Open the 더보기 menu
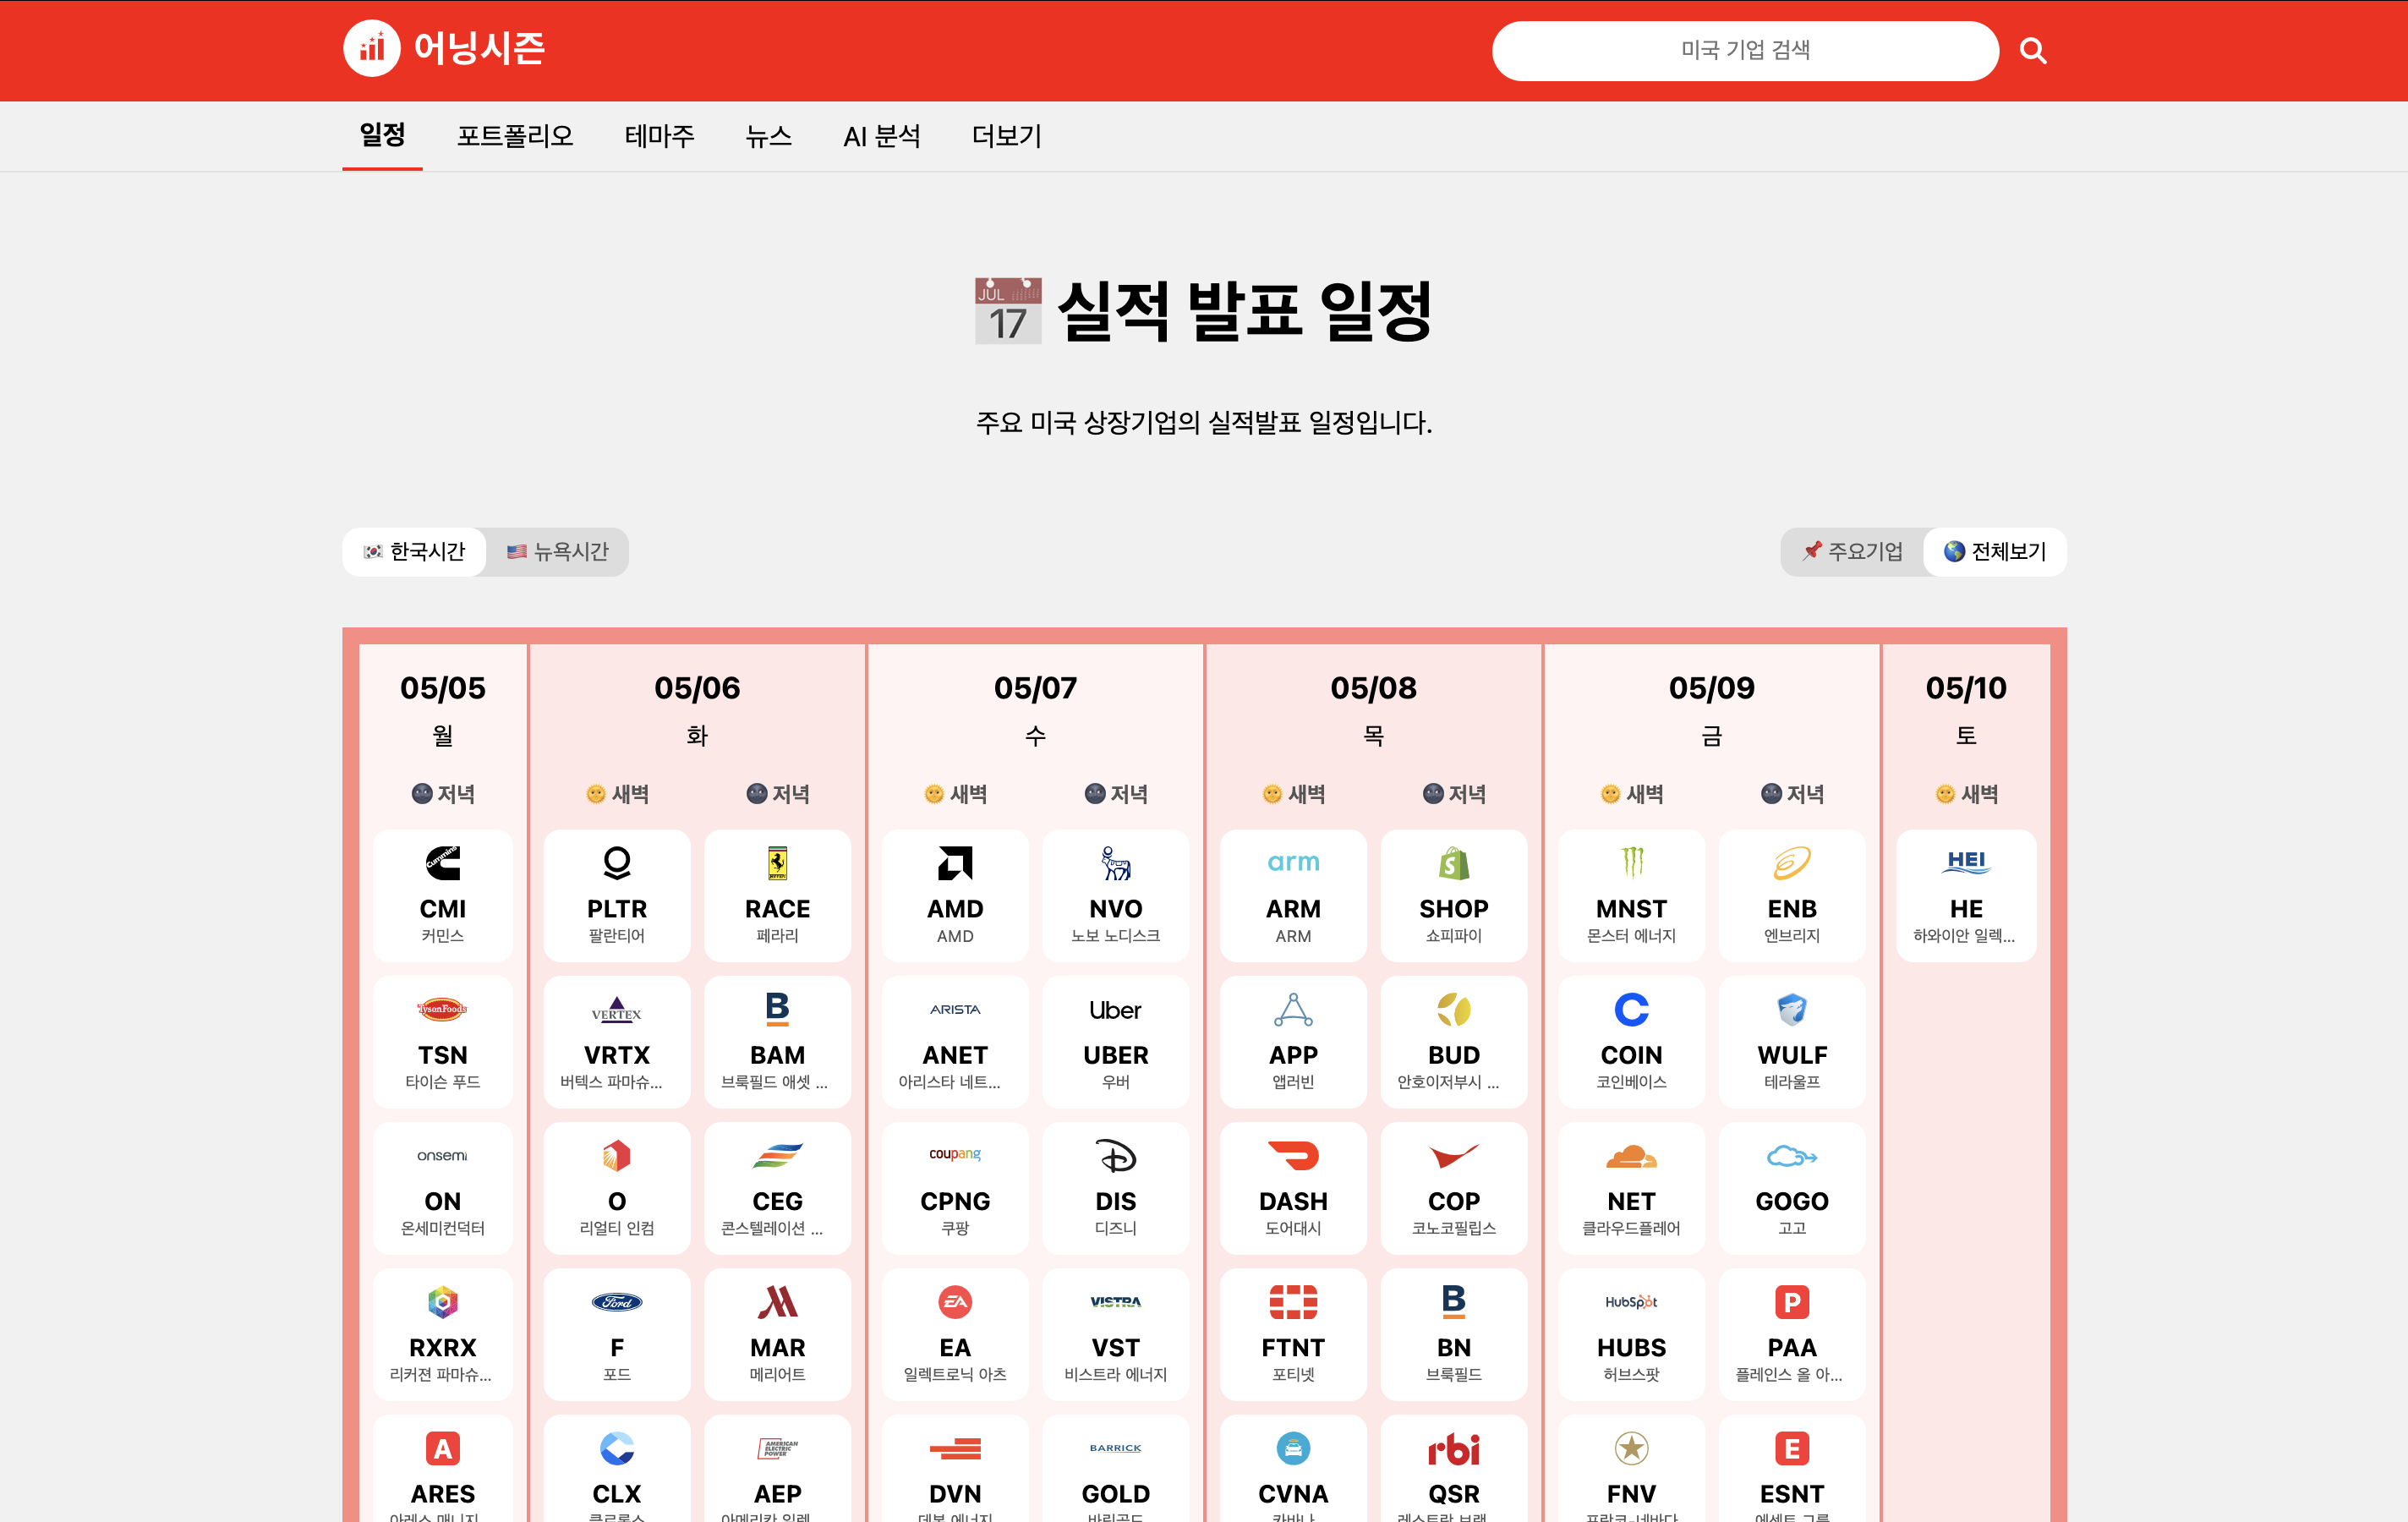The height and width of the screenshot is (1522, 2408). tap(1006, 135)
